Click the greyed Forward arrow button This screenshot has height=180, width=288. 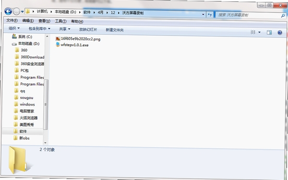coord(16,12)
